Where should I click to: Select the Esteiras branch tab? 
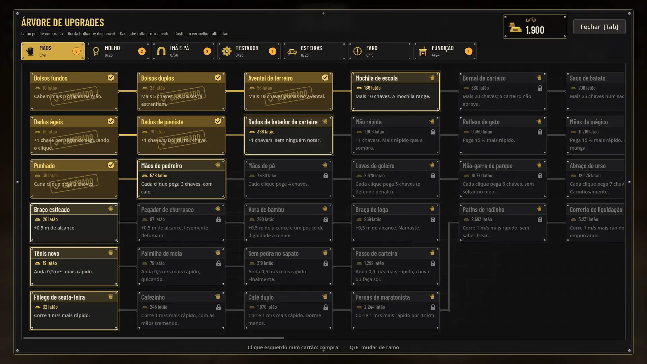click(x=314, y=51)
